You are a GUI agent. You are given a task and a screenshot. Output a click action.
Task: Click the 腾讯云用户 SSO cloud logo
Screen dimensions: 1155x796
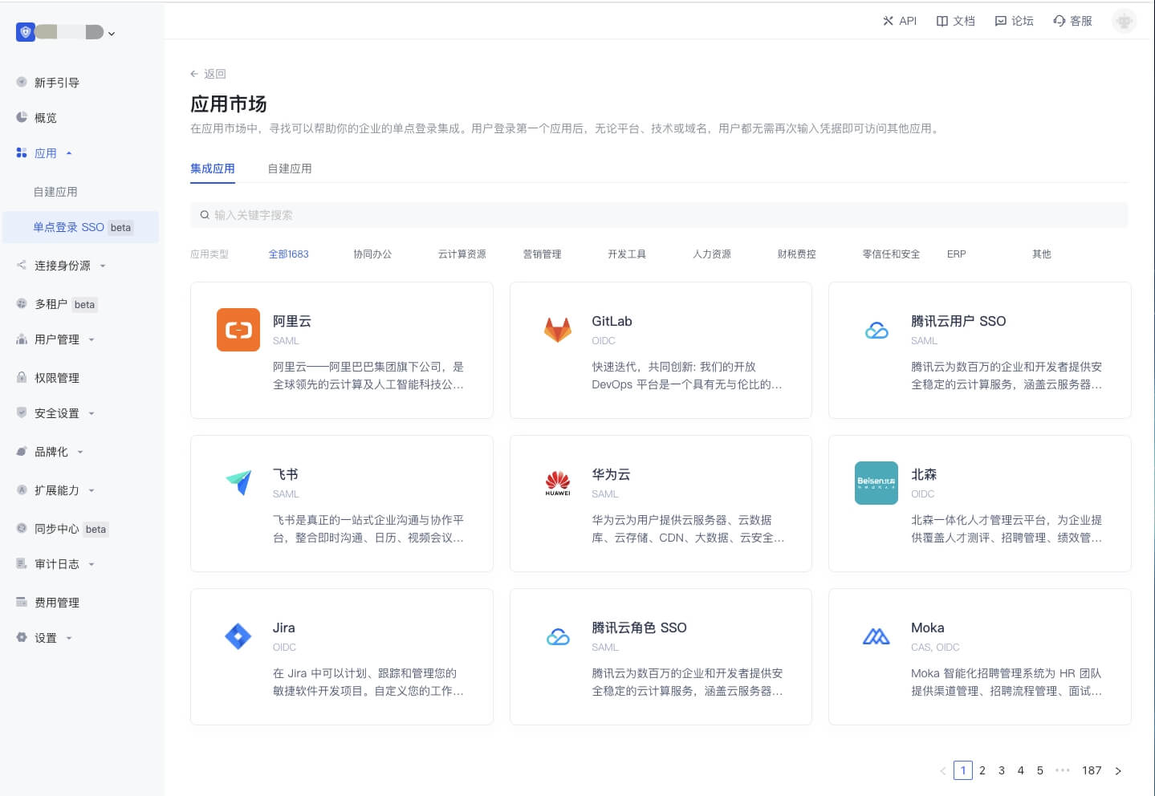876,330
